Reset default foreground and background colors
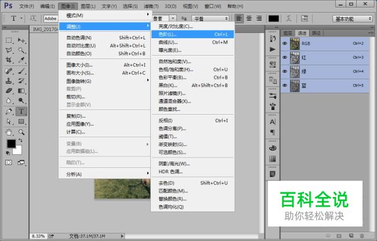 [x=8, y=153]
